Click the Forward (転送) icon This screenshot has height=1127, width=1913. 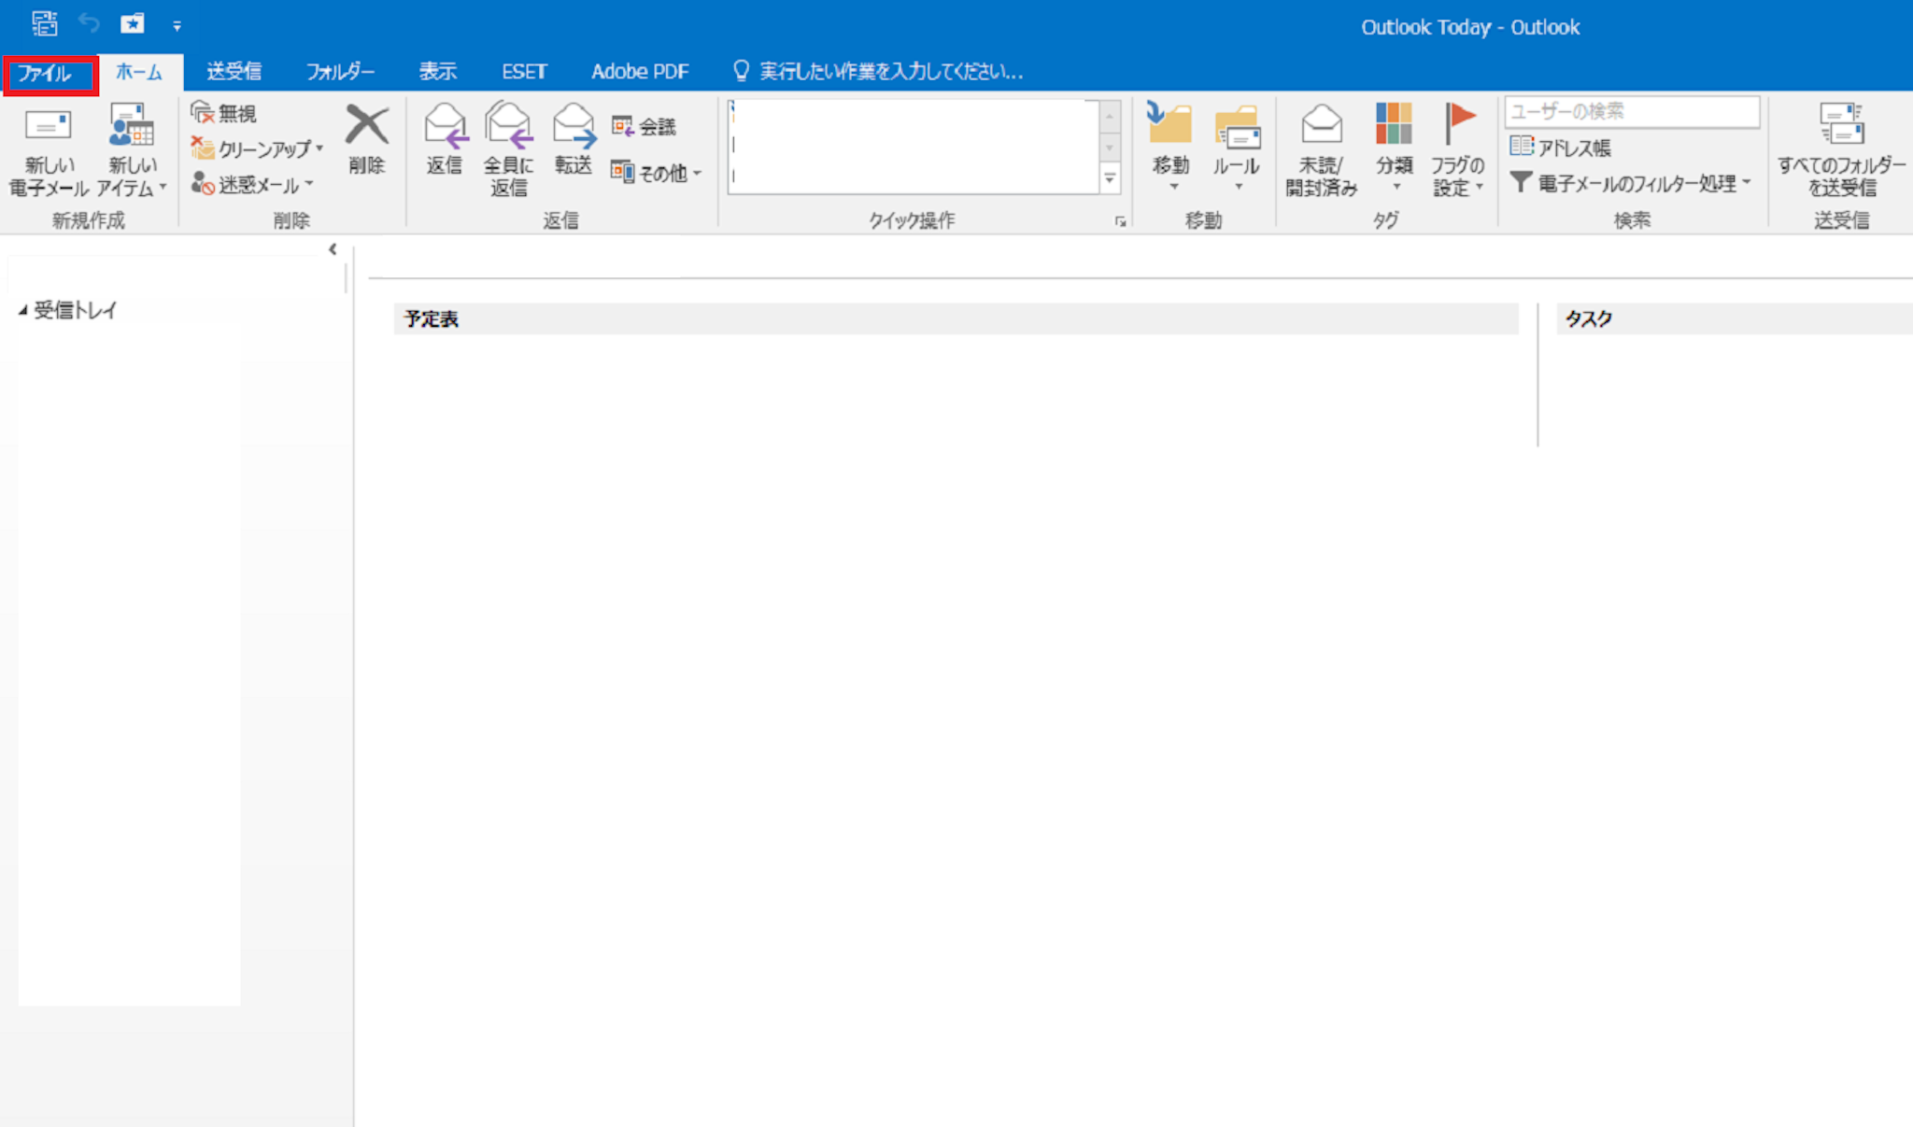(x=573, y=128)
